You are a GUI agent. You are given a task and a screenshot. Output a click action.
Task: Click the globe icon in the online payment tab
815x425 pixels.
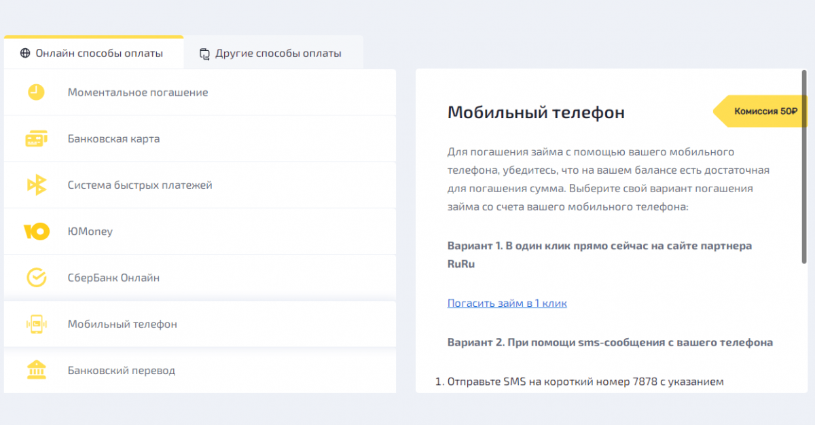[25, 53]
